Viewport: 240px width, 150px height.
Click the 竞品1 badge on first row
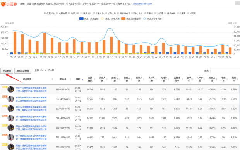(5, 87)
